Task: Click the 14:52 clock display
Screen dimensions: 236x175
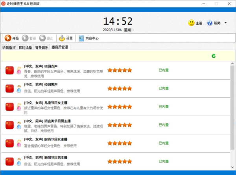Action: pyautogui.click(x=118, y=21)
